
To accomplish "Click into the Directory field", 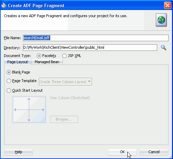I will 90,47.
